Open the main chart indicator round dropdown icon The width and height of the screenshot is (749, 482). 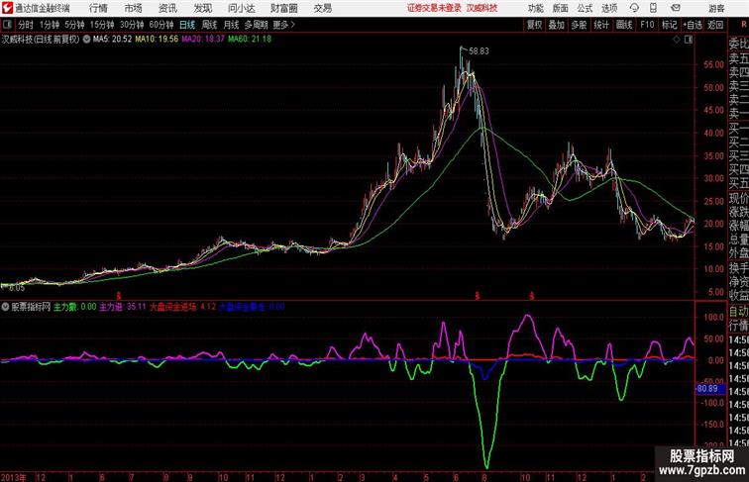click(86, 40)
